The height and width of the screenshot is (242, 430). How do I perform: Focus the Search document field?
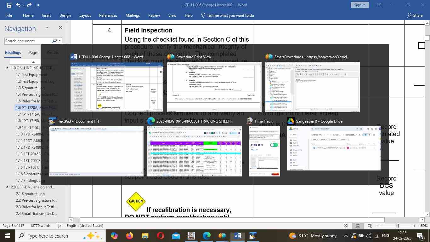point(28,41)
